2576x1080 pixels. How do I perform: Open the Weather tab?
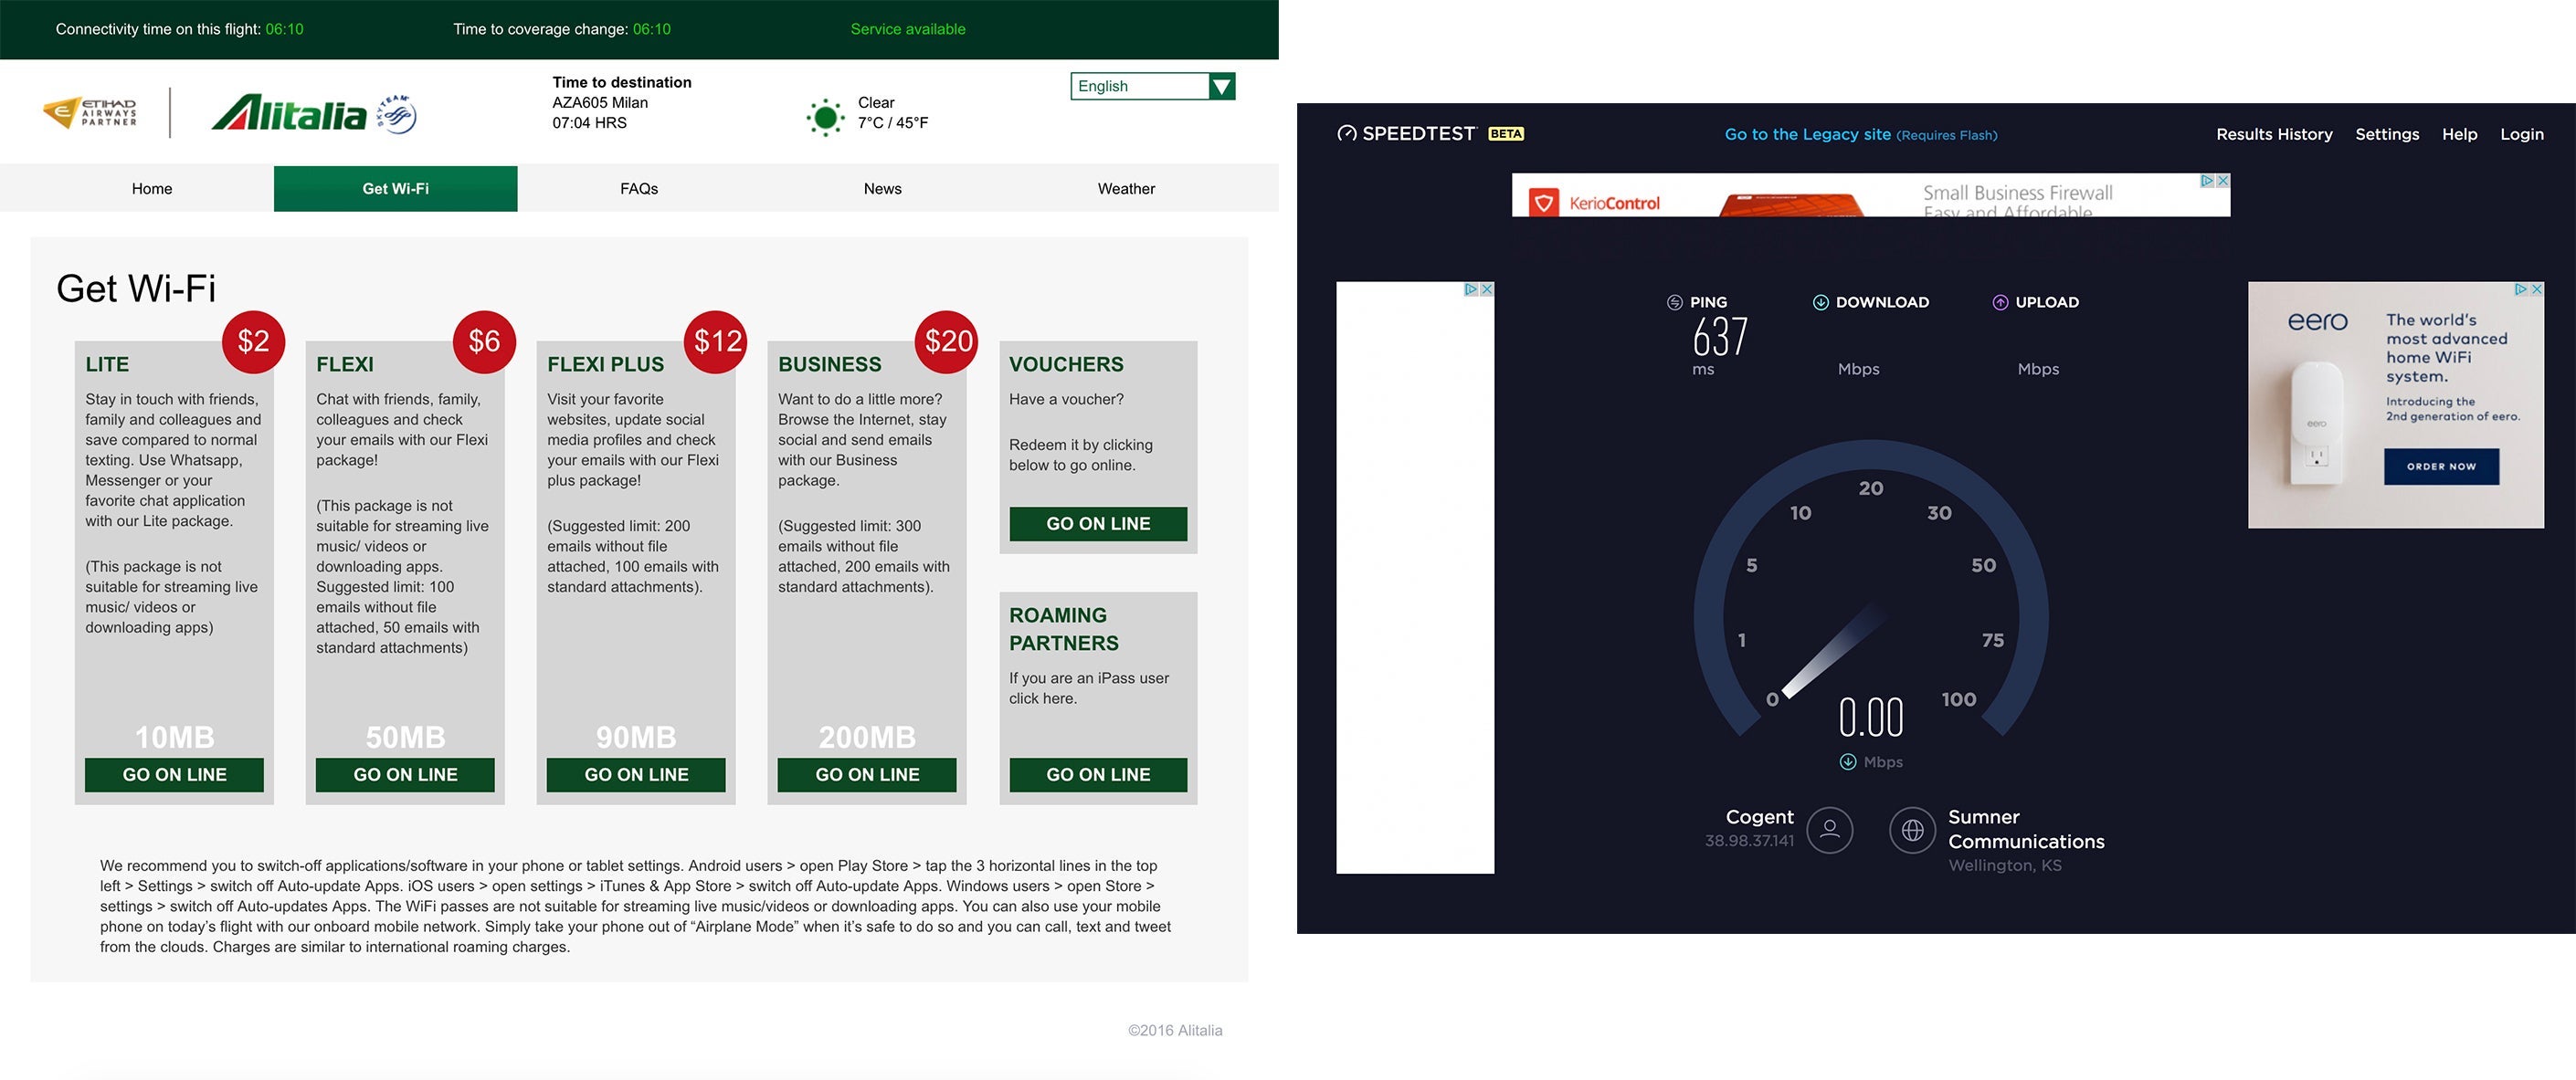click(x=1126, y=189)
